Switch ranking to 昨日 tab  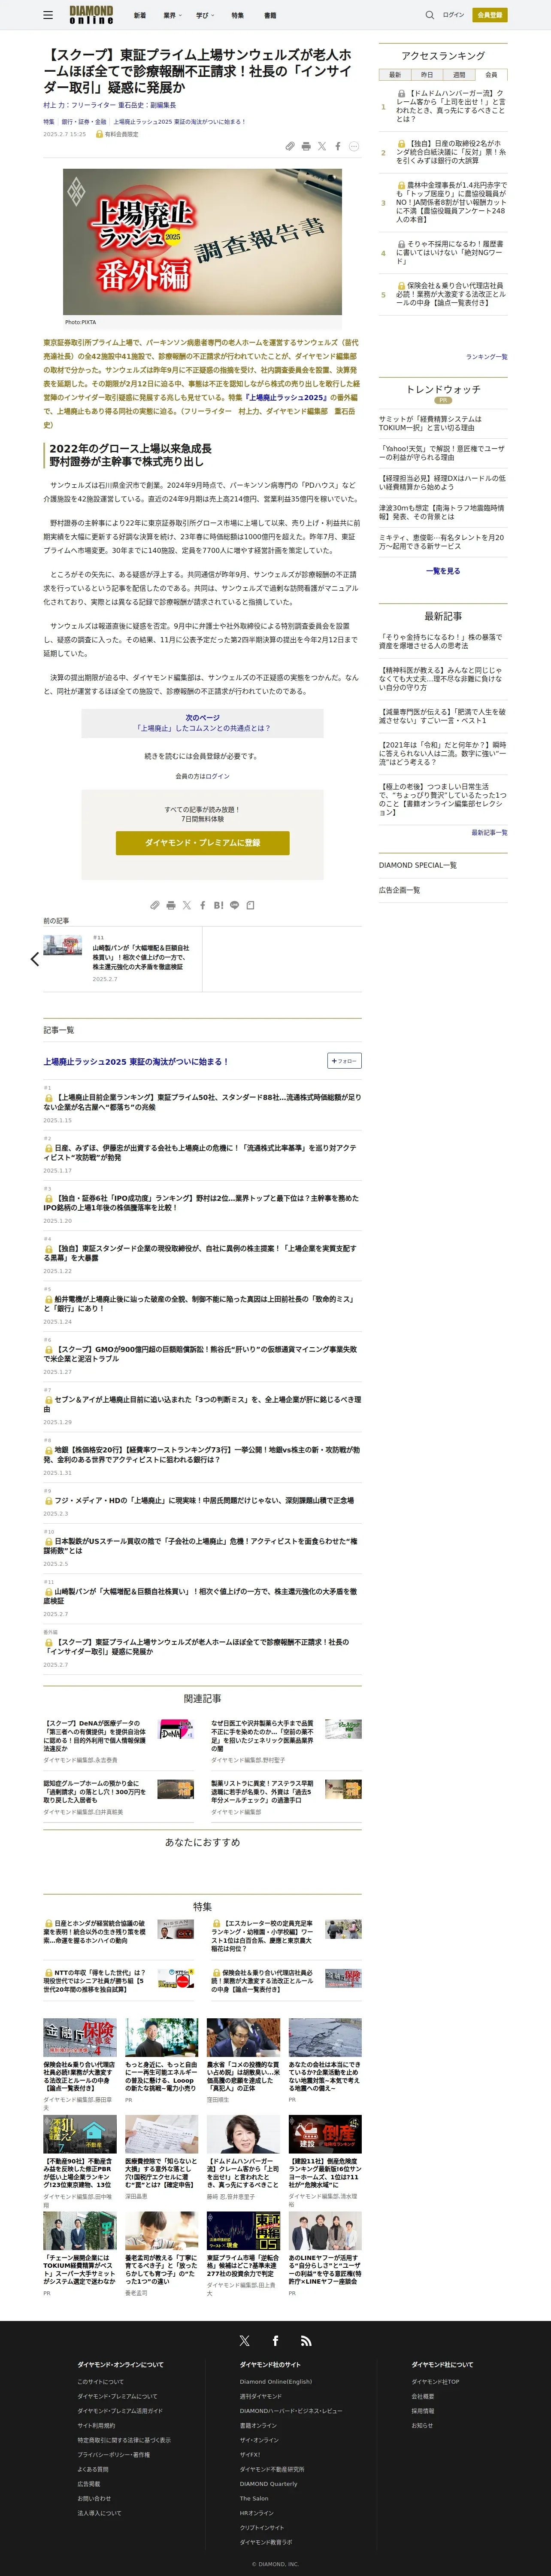pos(427,75)
